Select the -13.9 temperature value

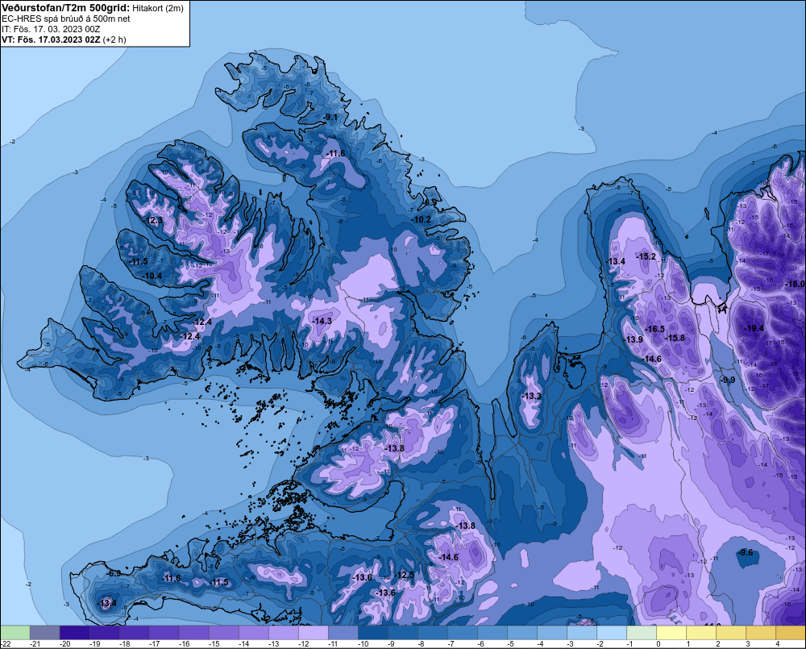pyautogui.click(x=634, y=339)
